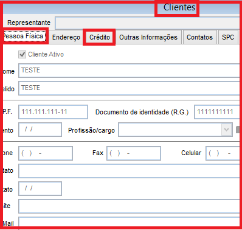Image resolution: width=242 pixels, height=230 pixels.
Task: Click the Clientes window title
Action: (179, 7)
